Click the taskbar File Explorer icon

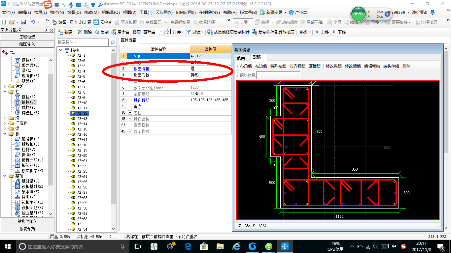click(x=220, y=246)
